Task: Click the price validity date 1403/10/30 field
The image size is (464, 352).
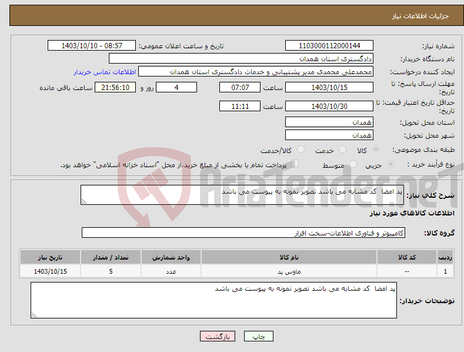Action: click(x=329, y=106)
